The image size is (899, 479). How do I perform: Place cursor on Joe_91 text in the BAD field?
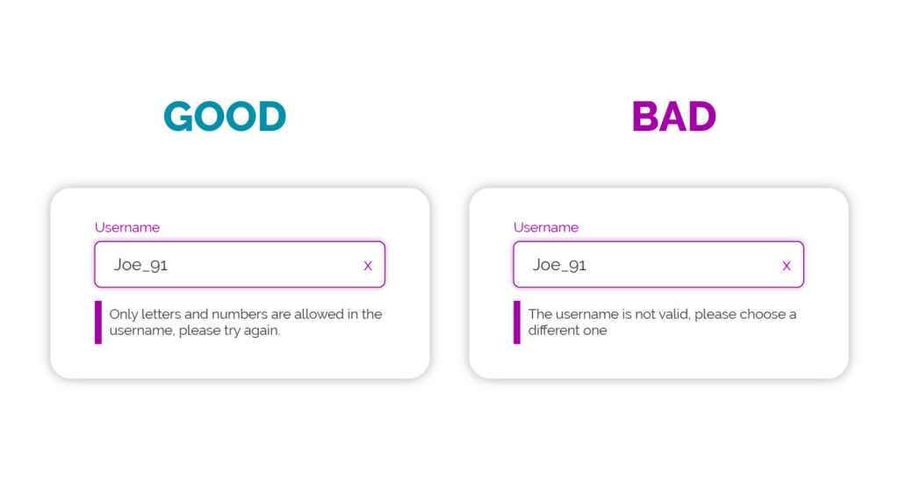click(x=559, y=265)
